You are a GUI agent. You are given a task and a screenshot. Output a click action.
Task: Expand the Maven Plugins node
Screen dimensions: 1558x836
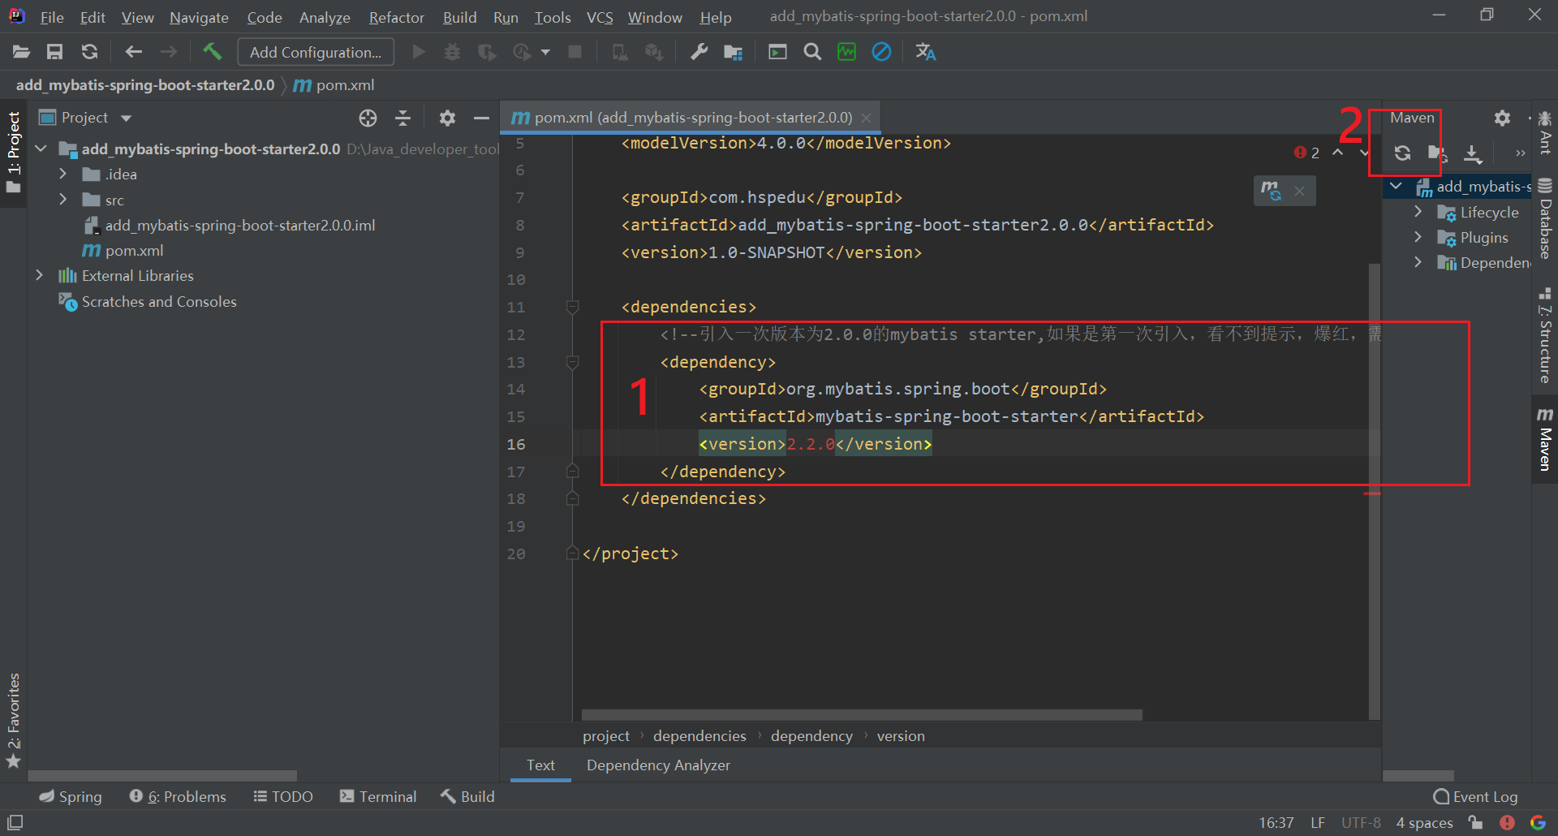(1418, 237)
